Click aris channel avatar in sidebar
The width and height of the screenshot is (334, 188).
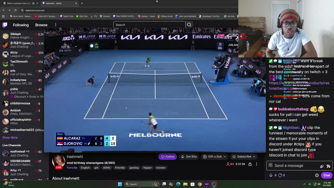[x=5, y=72]
